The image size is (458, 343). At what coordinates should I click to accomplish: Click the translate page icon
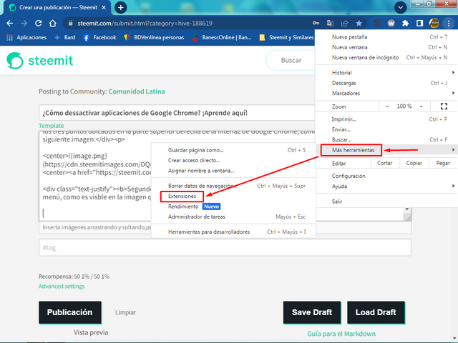tap(330, 24)
